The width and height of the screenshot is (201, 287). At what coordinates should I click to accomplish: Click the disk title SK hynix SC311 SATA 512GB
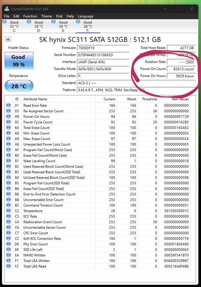[100, 39]
